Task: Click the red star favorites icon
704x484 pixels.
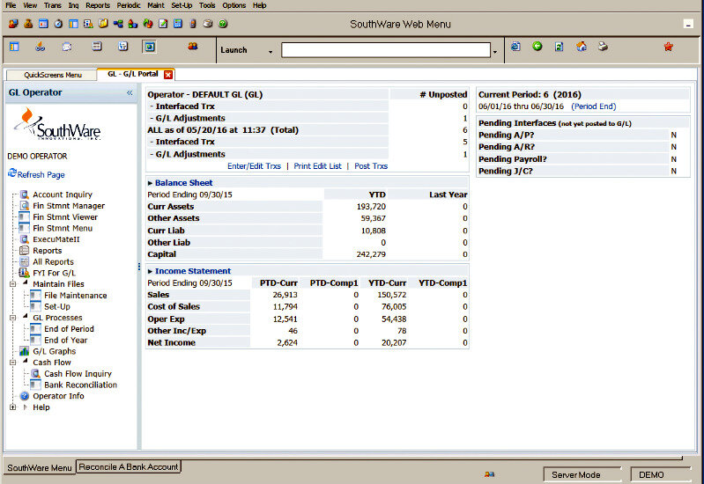Action: pyautogui.click(x=668, y=47)
